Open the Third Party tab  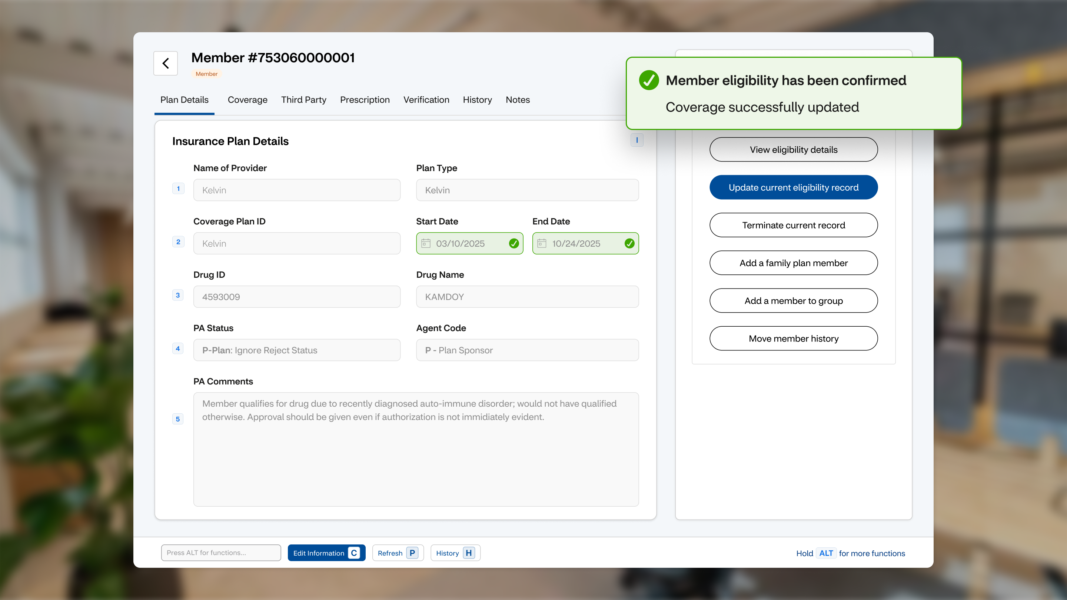304,100
